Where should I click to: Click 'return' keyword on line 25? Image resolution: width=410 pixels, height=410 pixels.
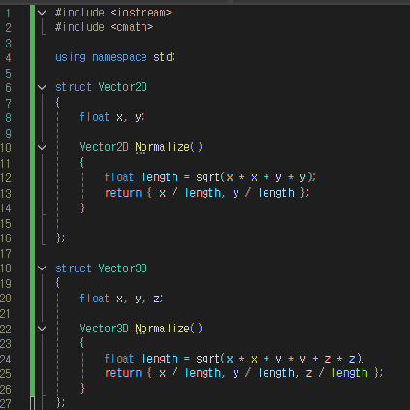click(x=123, y=373)
